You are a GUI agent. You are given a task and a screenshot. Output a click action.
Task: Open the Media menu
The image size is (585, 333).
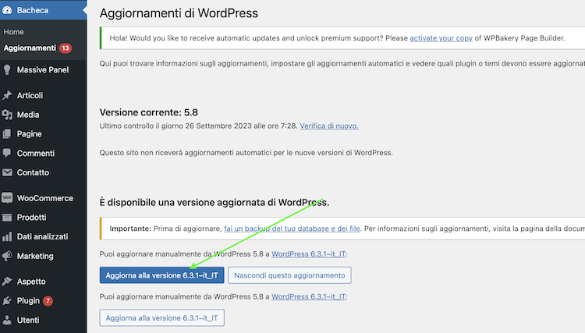(x=43, y=115)
